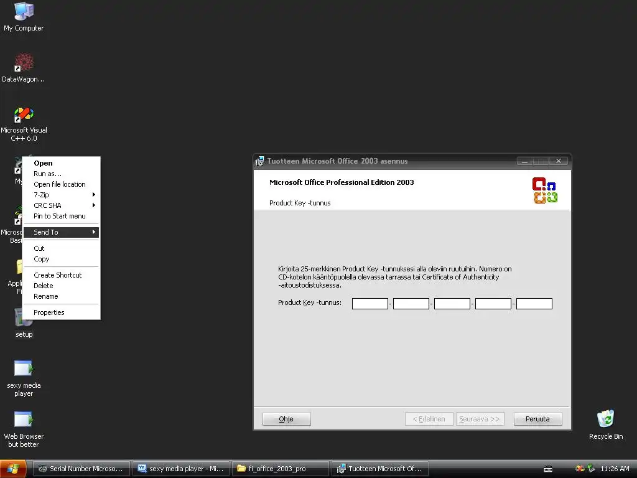Image resolution: width=637 pixels, height=478 pixels.
Task: Choose Delete in the context menu
Action: [62, 286]
